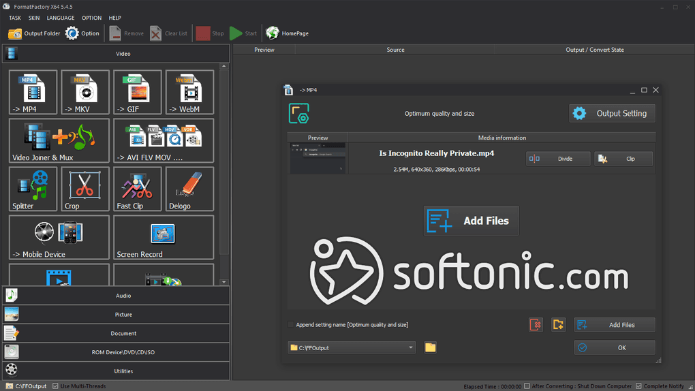Open the -> GIF converter tile
695x391 pixels.
[138, 92]
